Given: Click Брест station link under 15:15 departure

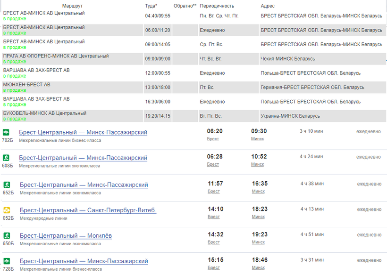Looking at the screenshot, I should pos(213,267).
